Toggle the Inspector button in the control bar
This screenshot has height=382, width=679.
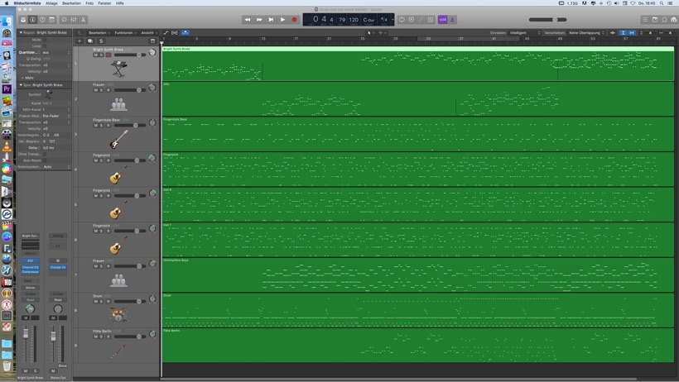pyautogui.click(x=32, y=20)
